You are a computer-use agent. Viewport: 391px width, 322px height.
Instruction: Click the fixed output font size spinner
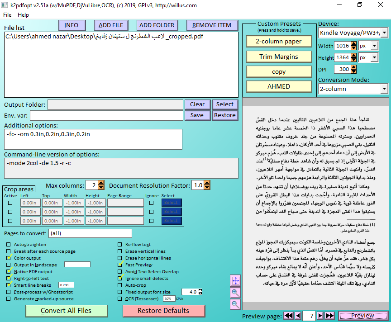(x=200, y=292)
